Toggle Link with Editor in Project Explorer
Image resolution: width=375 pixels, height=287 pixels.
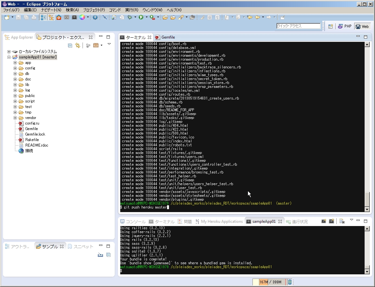[x=78, y=45]
